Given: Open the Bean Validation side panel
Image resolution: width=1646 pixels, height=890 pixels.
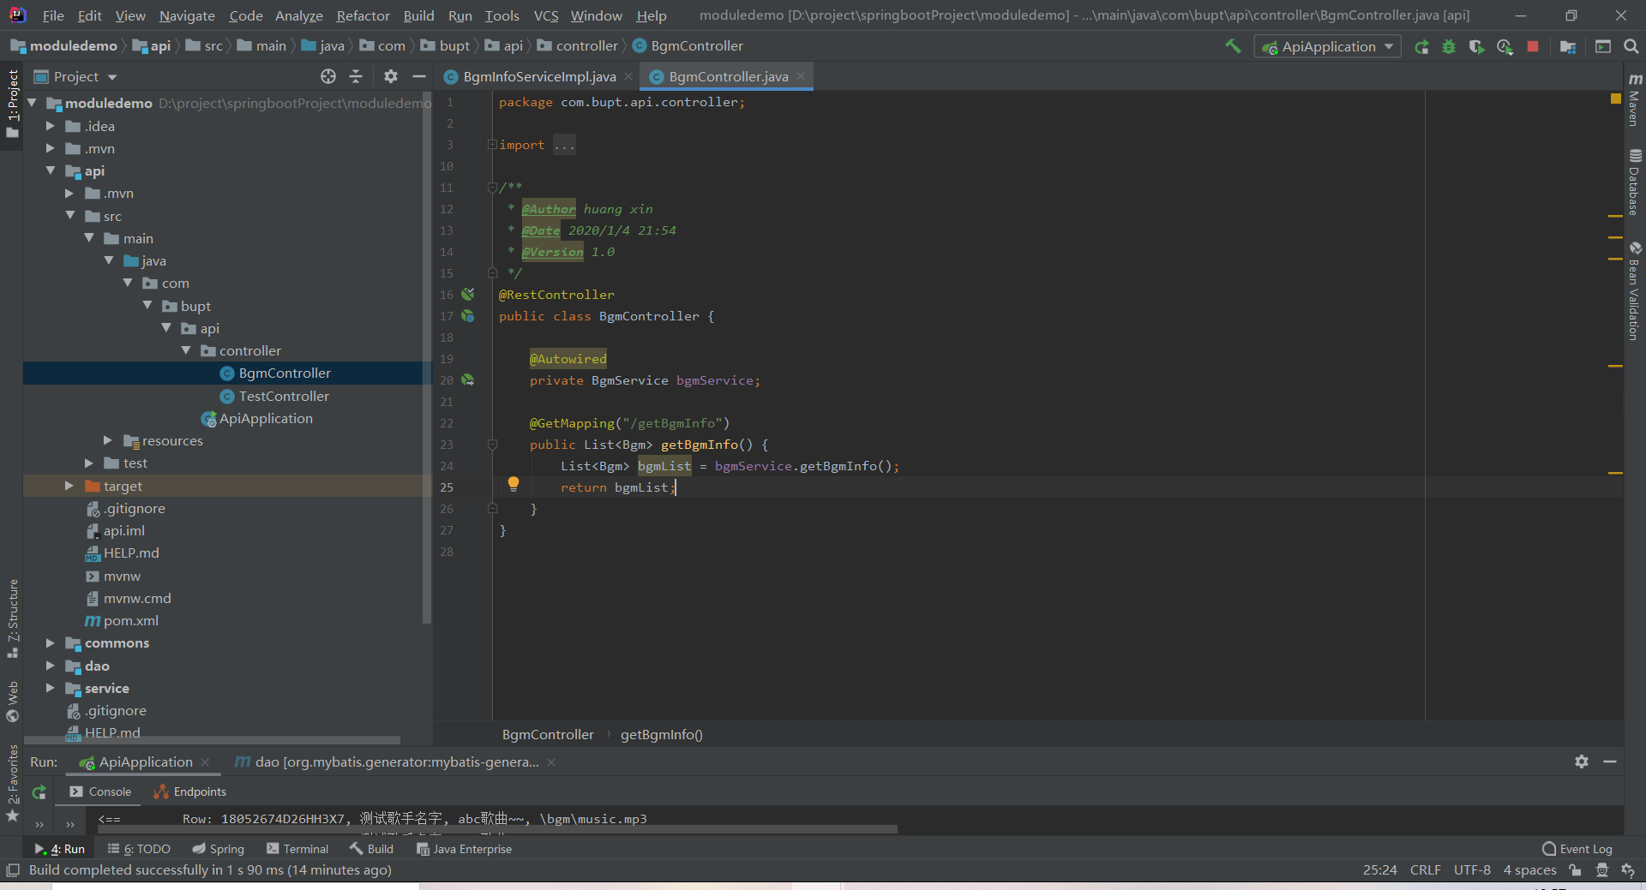Looking at the screenshot, I should (x=1635, y=291).
